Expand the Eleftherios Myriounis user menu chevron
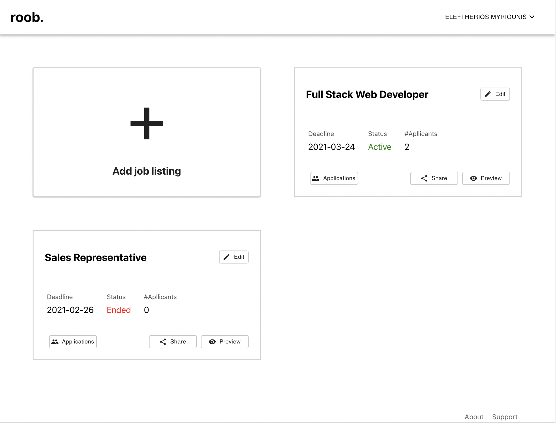The width and height of the screenshot is (556, 423). pyautogui.click(x=532, y=17)
